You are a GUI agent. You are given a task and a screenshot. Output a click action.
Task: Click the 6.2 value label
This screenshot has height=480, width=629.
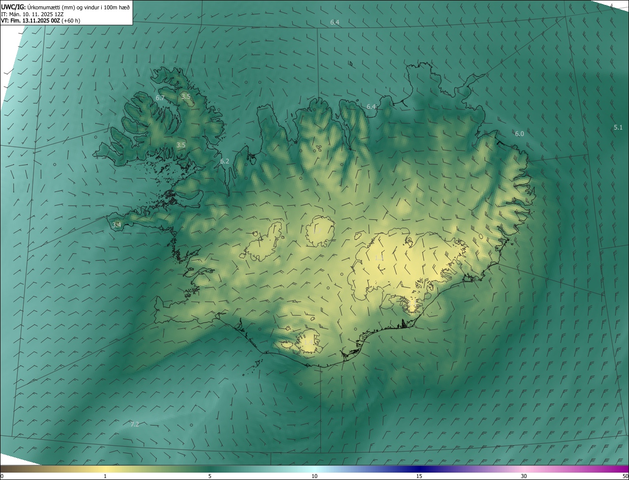[x=225, y=161]
